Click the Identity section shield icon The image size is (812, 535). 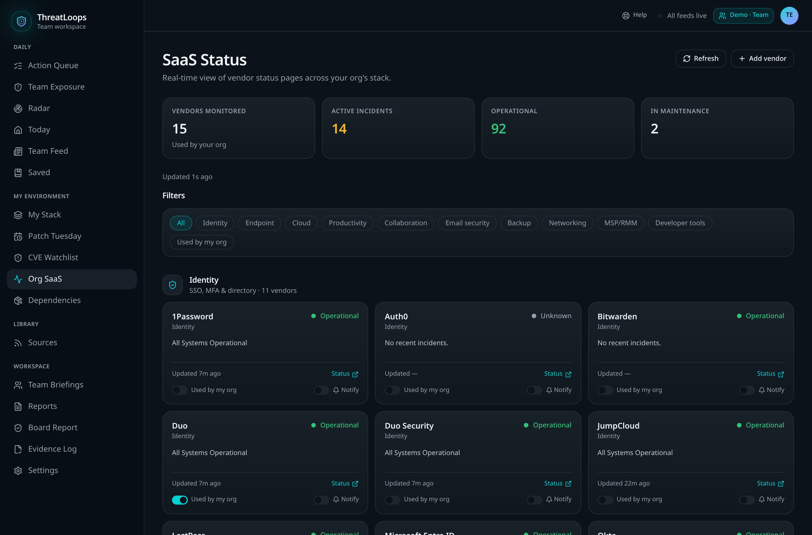tap(173, 285)
